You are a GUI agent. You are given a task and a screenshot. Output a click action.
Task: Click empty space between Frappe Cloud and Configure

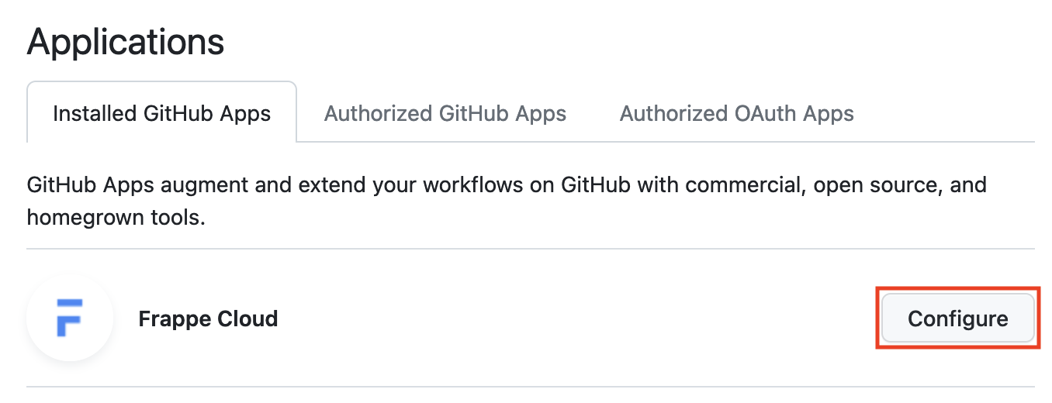pyautogui.click(x=574, y=319)
